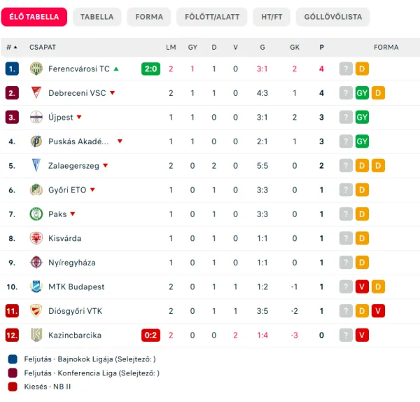The height and width of the screenshot is (402, 420).
Task: Open the Kisvárda team name link
Action: pos(65,238)
